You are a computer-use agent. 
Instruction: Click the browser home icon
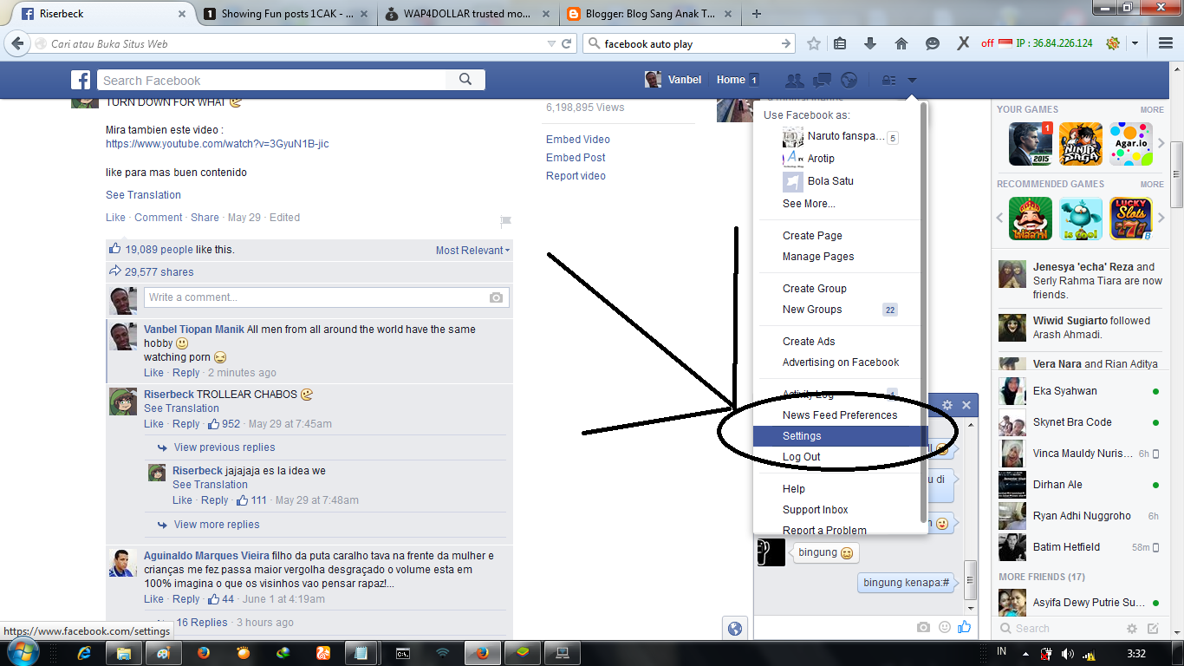tap(901, 43)
